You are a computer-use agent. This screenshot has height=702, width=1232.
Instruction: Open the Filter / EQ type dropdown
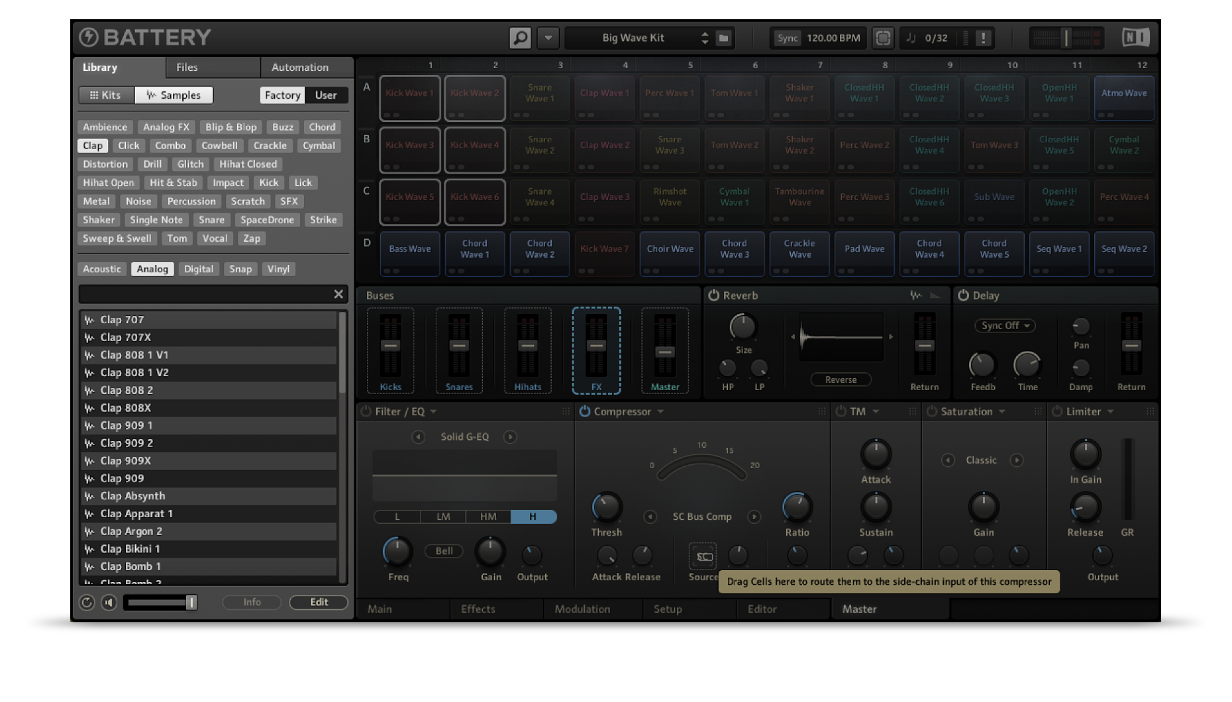434,411
